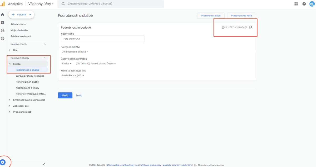This screenshot has width=316, height=167.
Task: Select Podrobnosti o službě menu item
Action: 27,70
